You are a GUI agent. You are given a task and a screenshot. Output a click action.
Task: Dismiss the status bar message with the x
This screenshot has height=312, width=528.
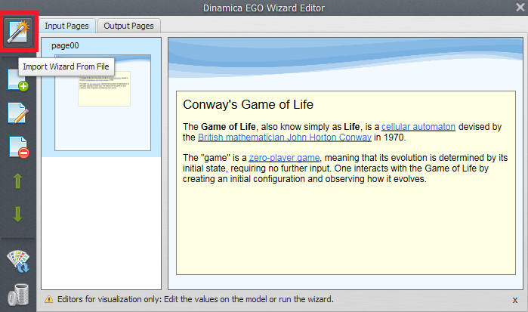click(x=515, y=300)
